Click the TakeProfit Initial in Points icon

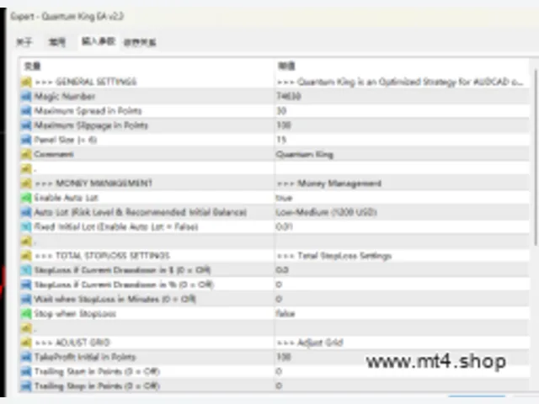pyautogui.click(x=26, y=357)
